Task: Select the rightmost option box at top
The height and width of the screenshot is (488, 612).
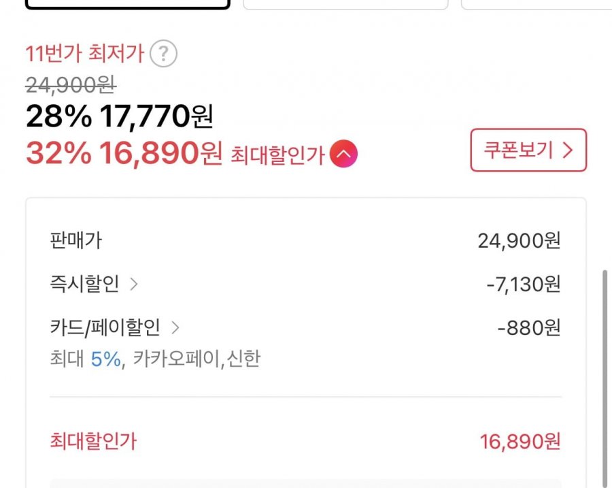Action: [537, 4]
